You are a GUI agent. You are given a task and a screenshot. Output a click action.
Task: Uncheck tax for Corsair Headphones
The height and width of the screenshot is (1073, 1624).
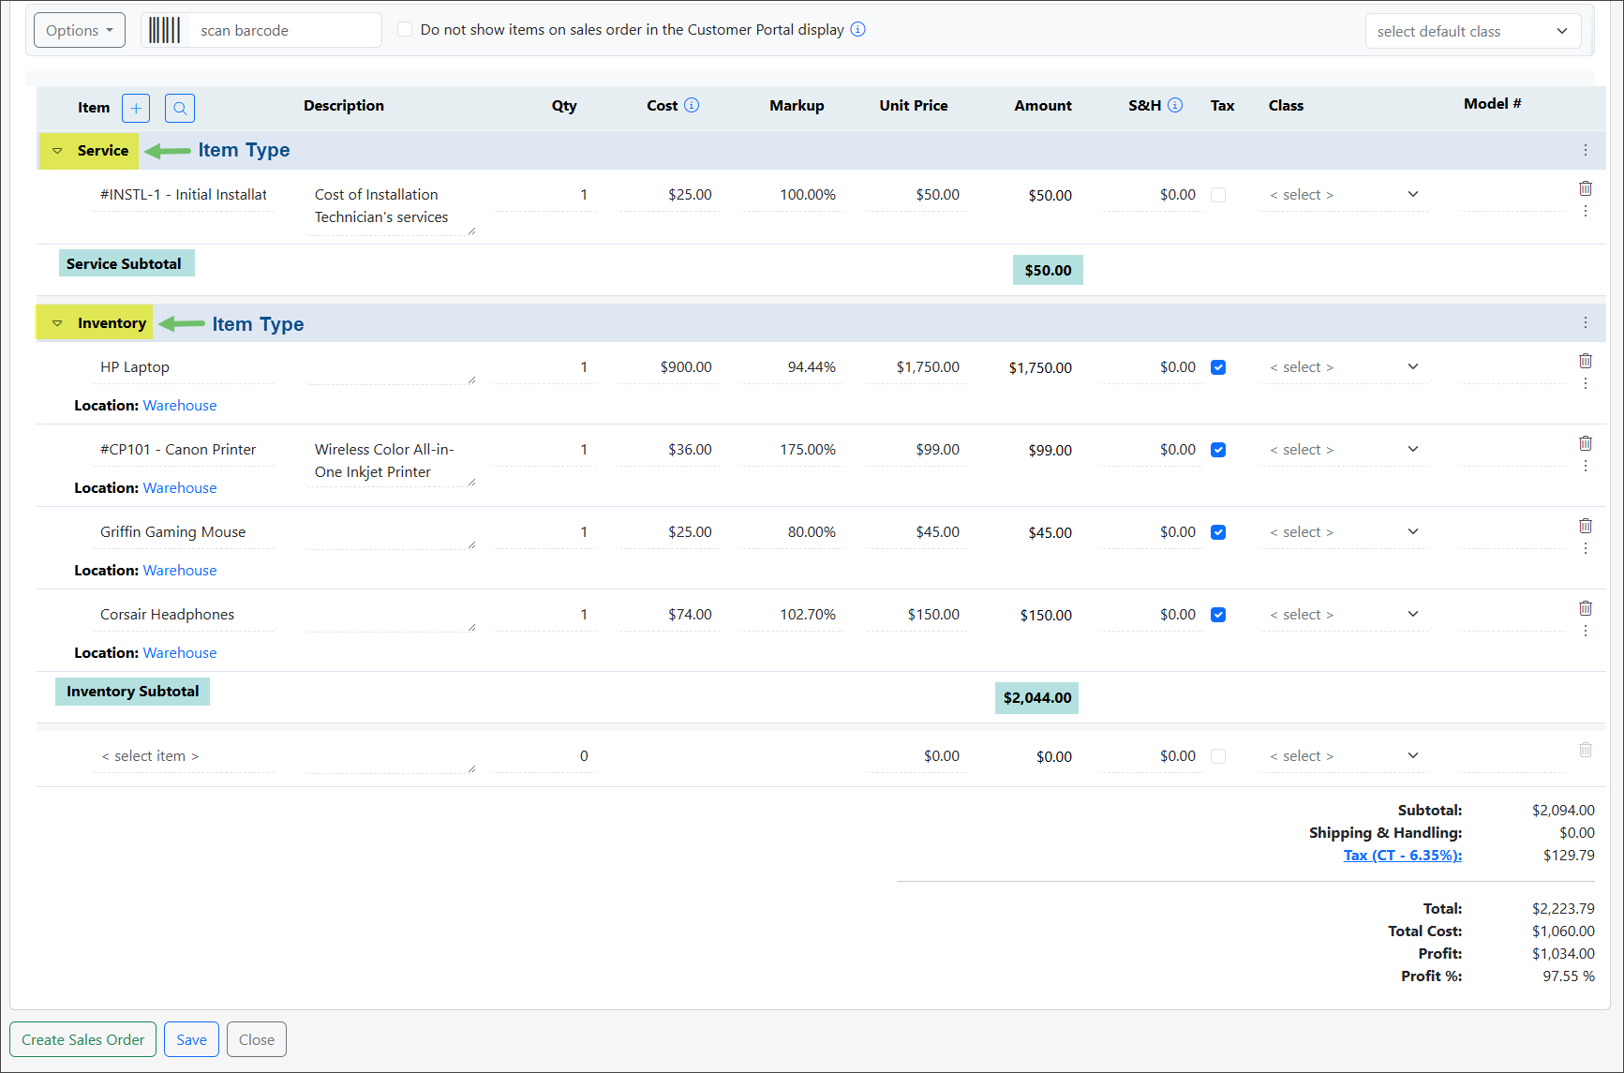(1218, 615)
